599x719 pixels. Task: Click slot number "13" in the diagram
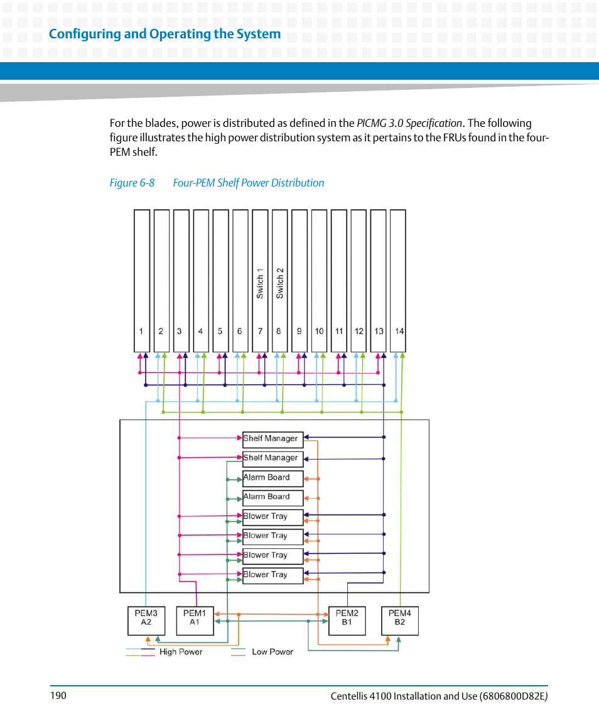[379, 331]
